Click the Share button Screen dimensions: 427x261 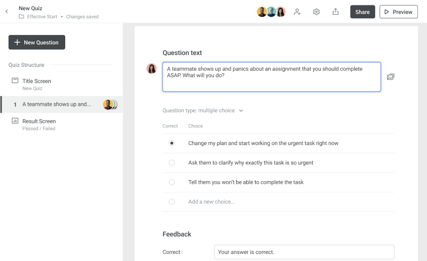(362, 12)
